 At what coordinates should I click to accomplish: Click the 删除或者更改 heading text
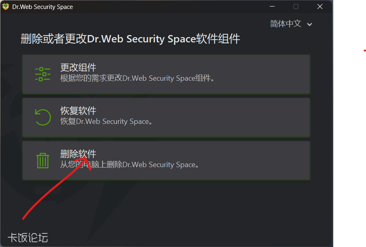[130, 39]
